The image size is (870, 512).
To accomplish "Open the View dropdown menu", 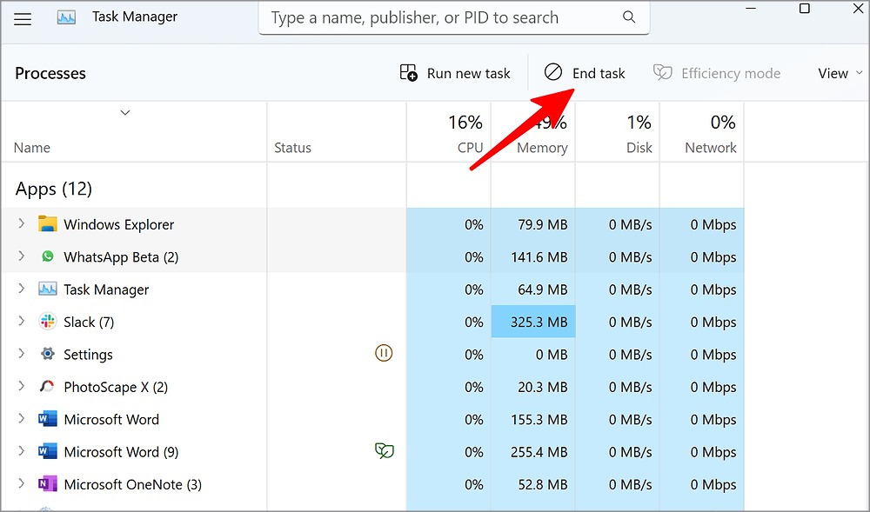I will tap(840, 74).
